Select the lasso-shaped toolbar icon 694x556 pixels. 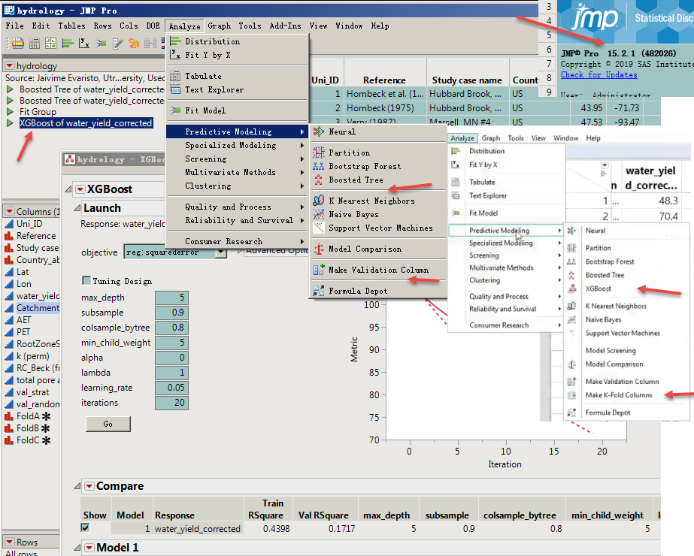[135, 43]
